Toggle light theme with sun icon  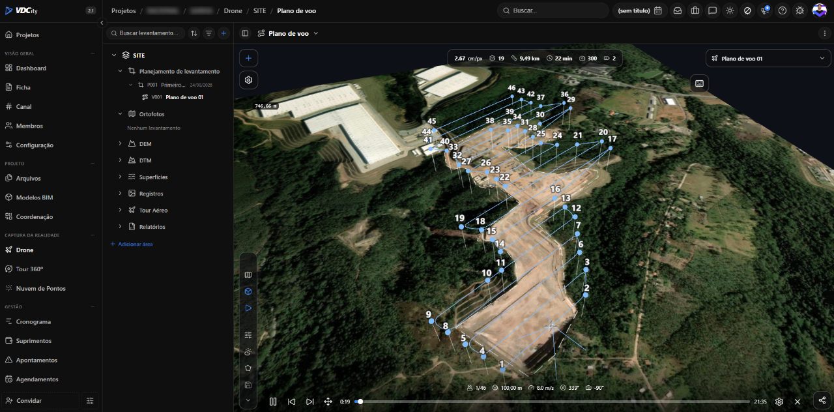[x=730, y=10]
